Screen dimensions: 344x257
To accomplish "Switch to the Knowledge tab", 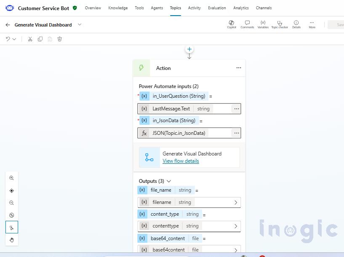I will click(118, 8).
